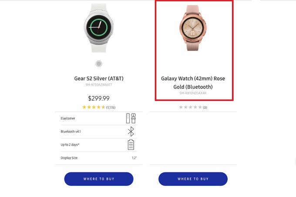Open Galaxy Watch (42mm) Rose Gold title link
296x197 pixels.
point(193,83)
